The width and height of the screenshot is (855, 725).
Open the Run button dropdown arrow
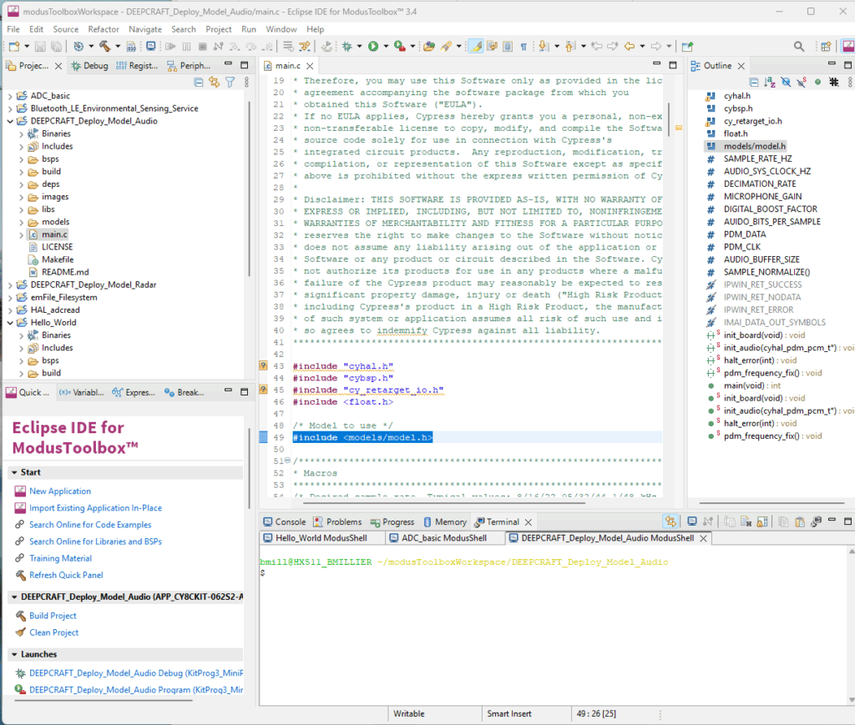386,46
